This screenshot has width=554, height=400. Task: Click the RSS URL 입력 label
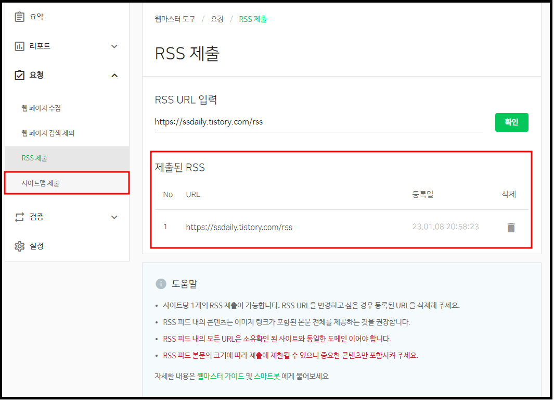(186, 99)
